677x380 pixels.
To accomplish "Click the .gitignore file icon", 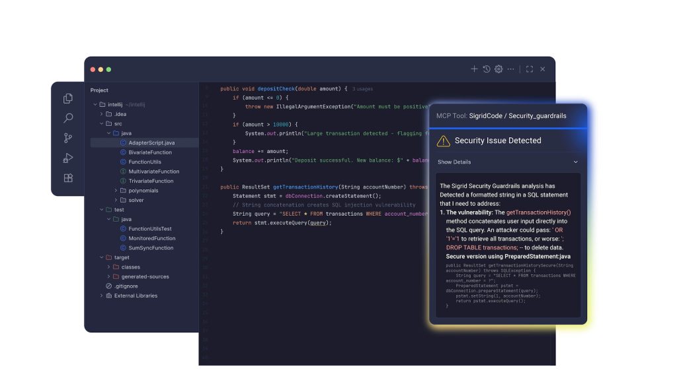I will (x=109, y=286).
